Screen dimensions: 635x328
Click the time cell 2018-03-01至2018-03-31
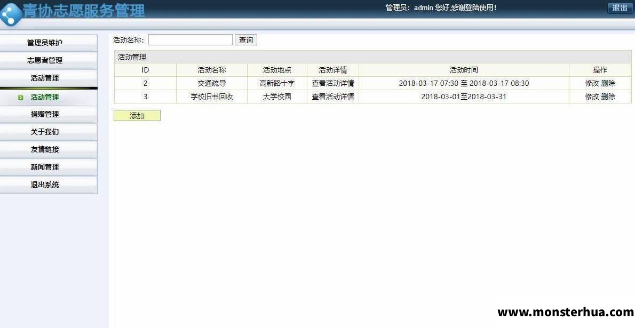pos(464,97)
